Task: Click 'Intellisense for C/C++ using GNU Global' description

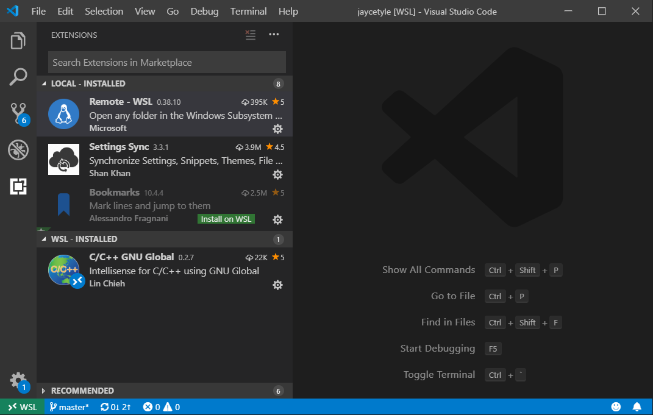Action: click(174, 271)
